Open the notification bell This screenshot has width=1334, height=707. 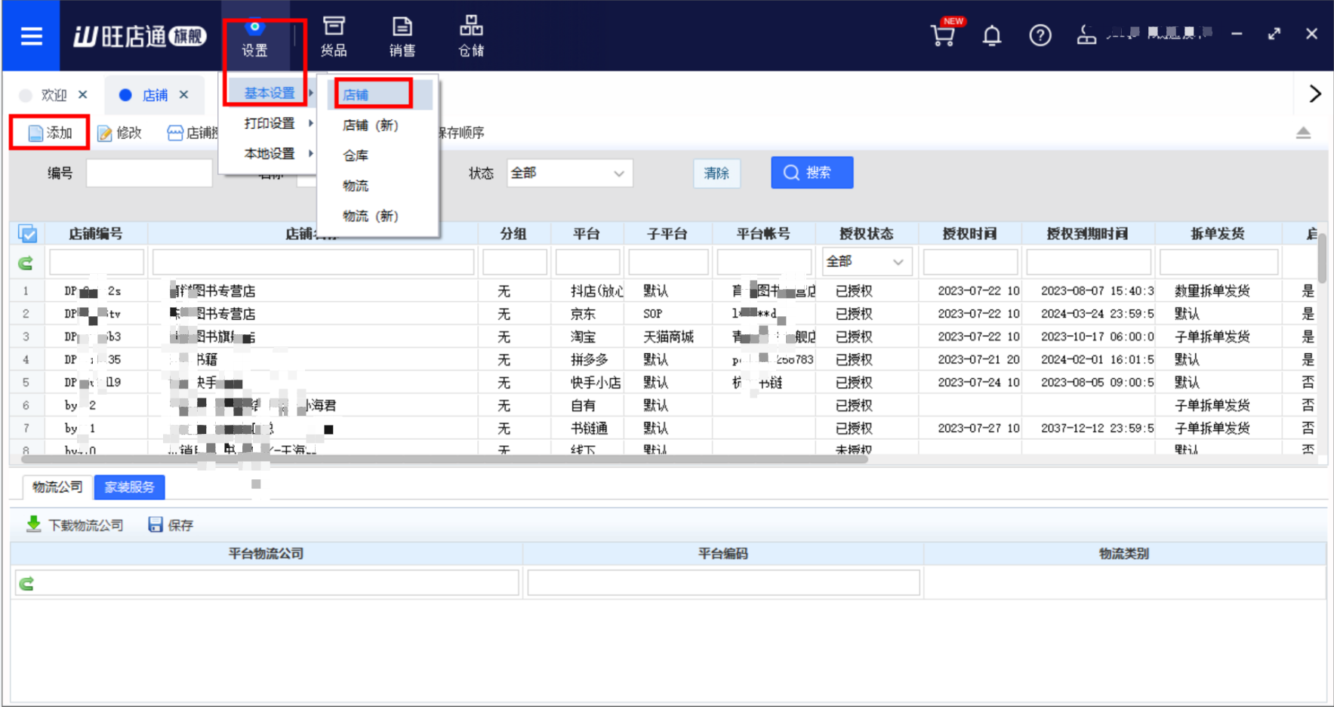point(992,35)
